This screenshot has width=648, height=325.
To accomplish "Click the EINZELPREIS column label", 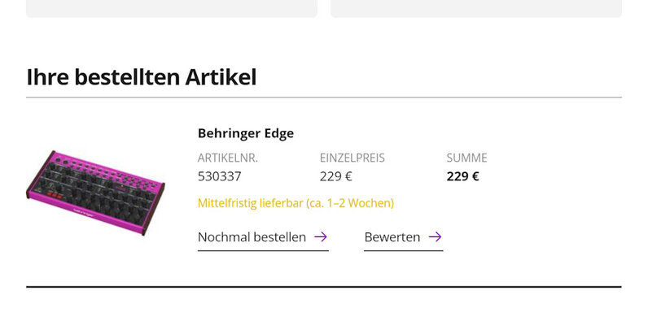I will (x=352, y=158).
